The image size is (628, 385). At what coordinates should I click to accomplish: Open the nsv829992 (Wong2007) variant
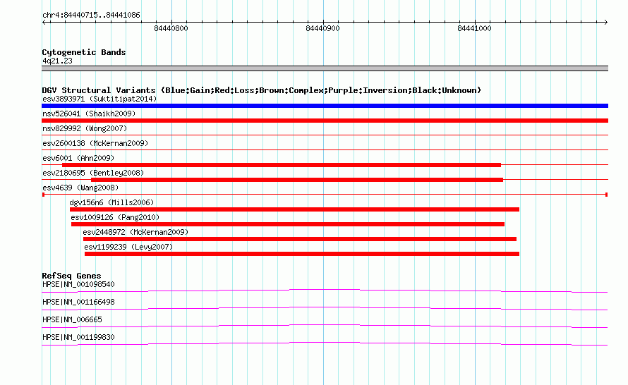click(85, 128)
